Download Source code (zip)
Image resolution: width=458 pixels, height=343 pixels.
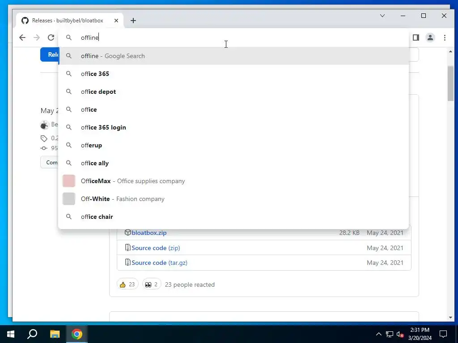point(156,248)
